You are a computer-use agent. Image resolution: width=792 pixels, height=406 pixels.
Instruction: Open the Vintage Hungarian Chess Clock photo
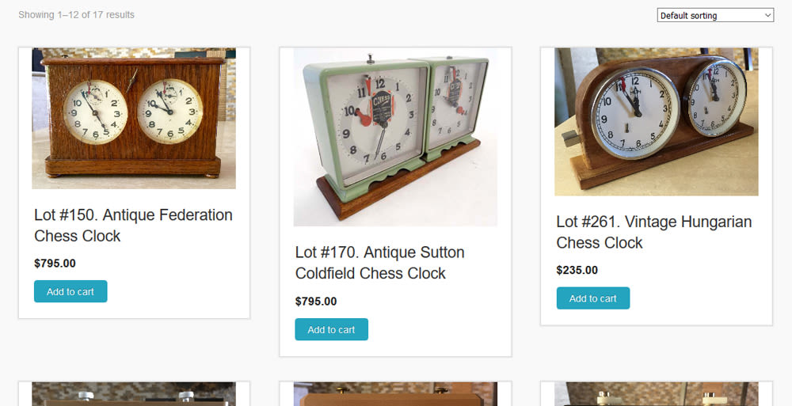[656, 122]
